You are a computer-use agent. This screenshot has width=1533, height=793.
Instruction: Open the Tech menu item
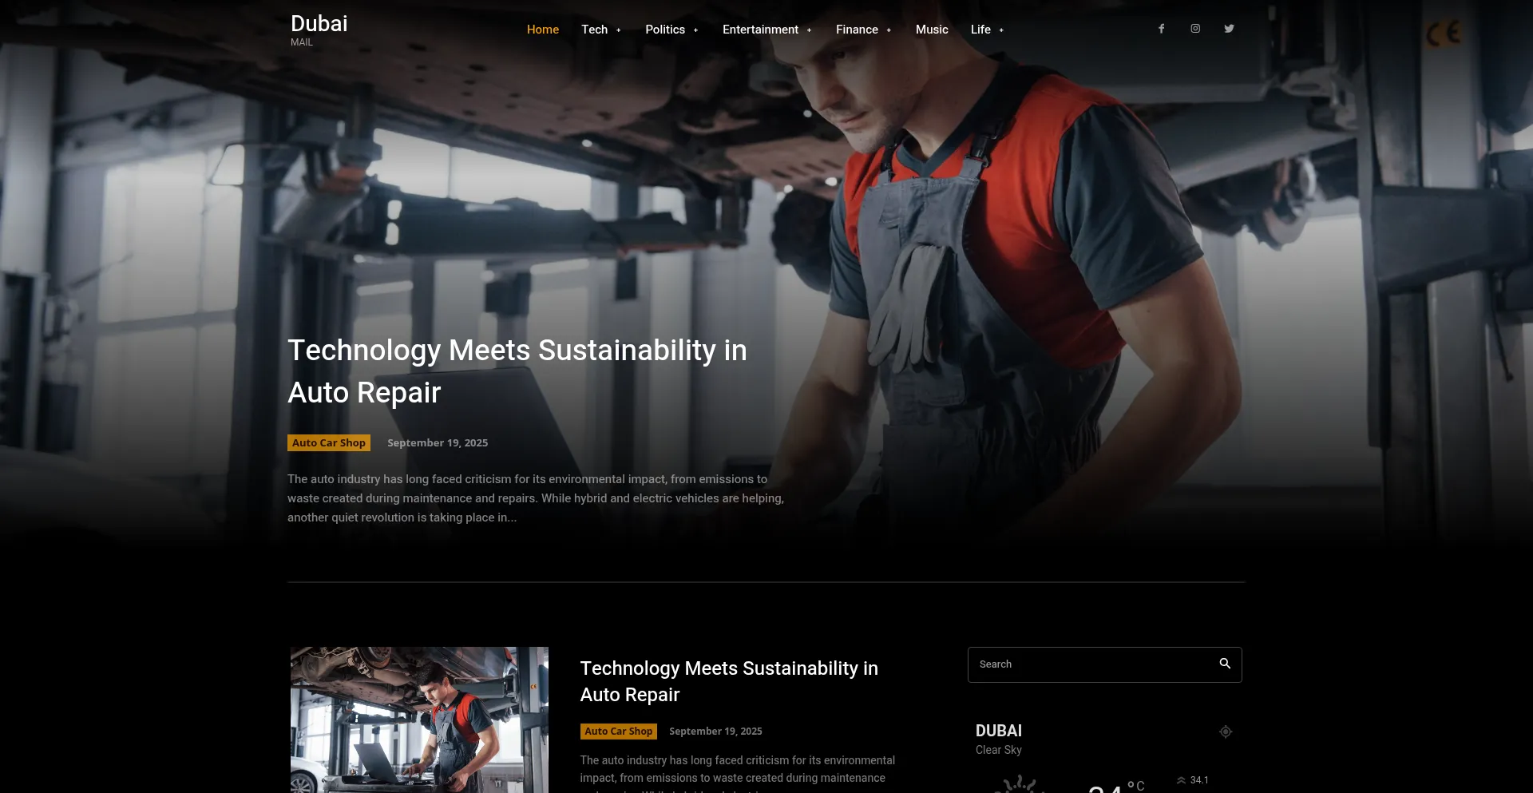(594, 30)
